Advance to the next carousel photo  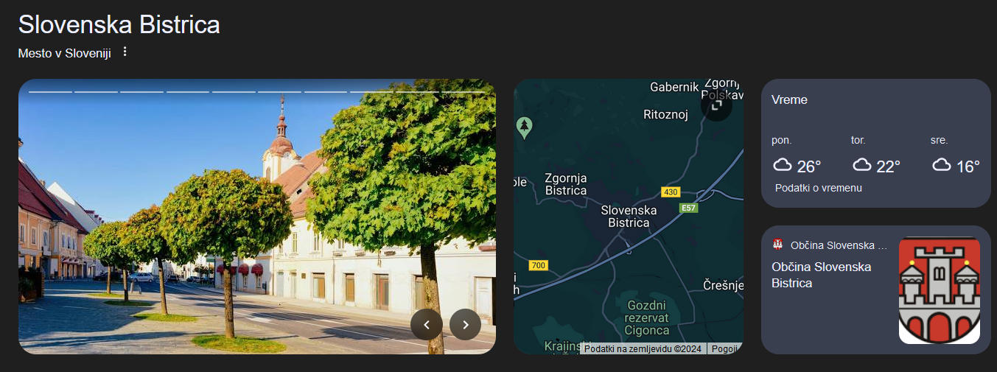click(465, 324)
